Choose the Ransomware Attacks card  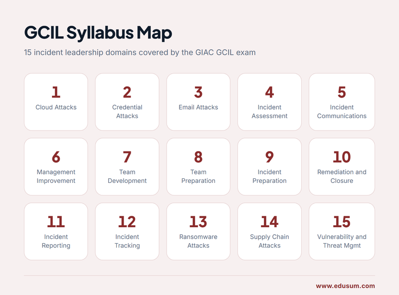(x=198, y=231)
